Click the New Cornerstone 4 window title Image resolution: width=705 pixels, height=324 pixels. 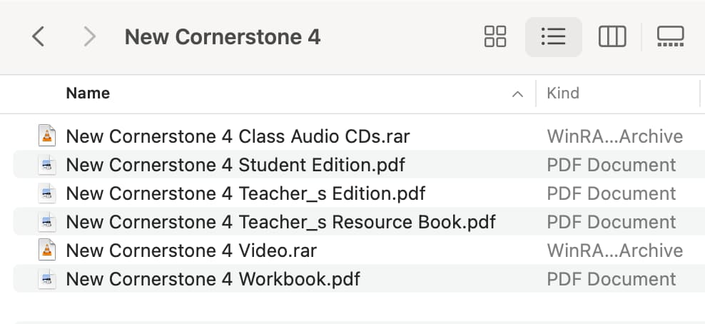[x=223, y=37]
